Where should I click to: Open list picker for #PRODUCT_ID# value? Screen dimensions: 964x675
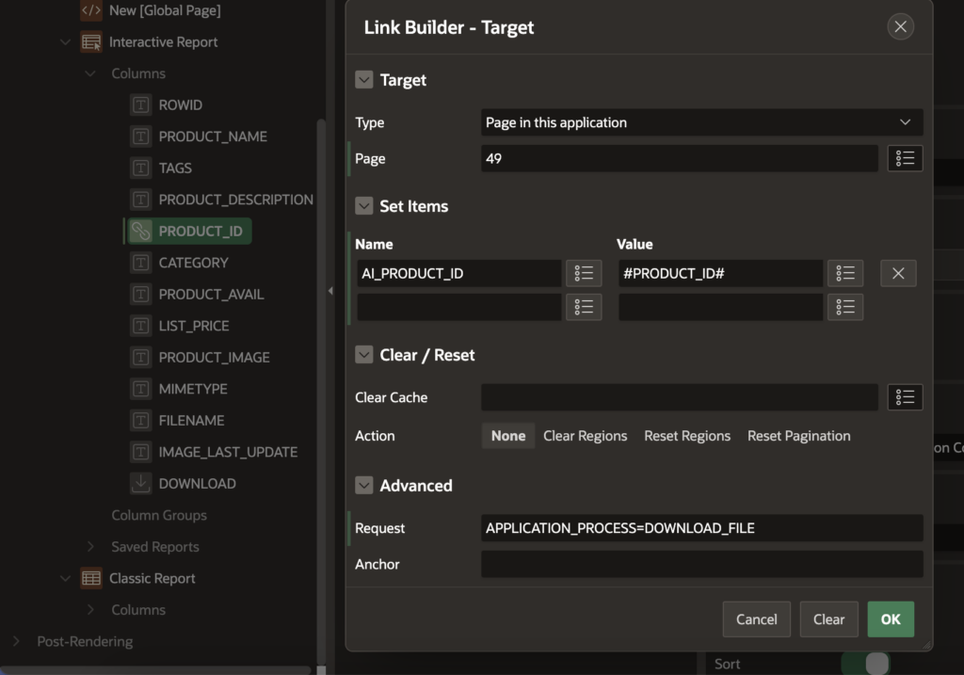[x=845, y=273]
